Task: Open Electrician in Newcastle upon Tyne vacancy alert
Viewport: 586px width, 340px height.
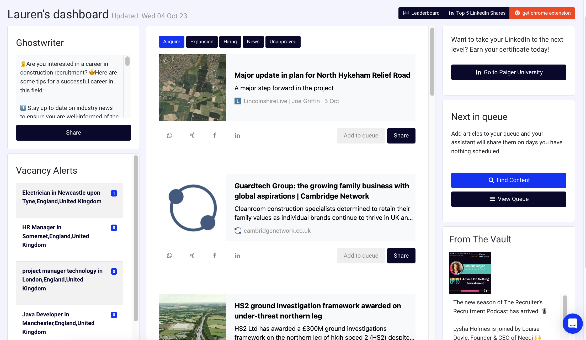Action: pos(70,200)
